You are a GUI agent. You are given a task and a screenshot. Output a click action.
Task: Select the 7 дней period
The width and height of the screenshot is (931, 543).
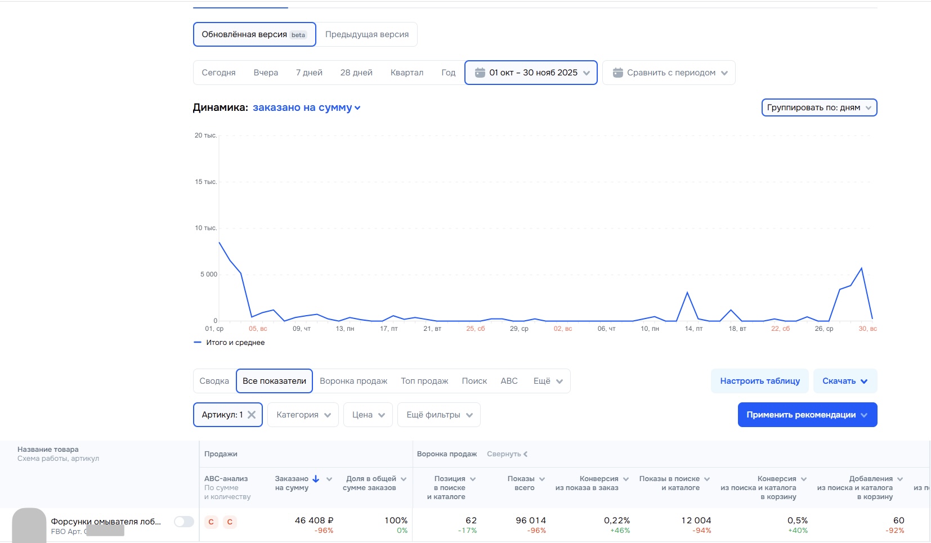tap(309, 73)
